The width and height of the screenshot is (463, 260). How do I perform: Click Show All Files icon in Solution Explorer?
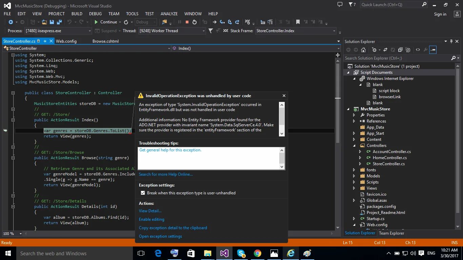(408, 50)
